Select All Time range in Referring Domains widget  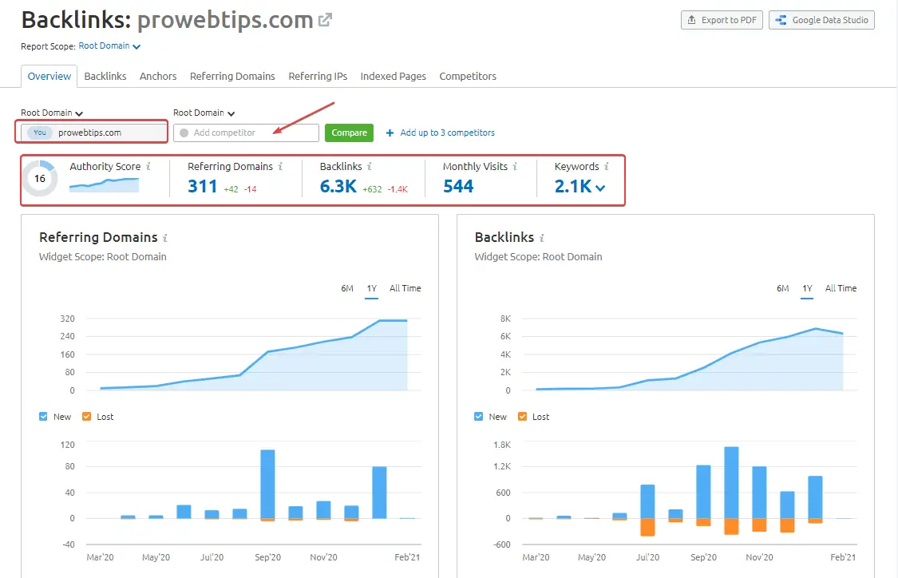pyautogui.click(x=405, y=288)
